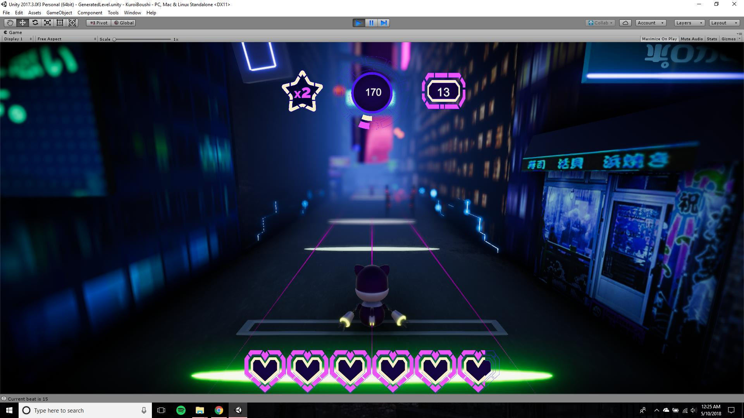
Task: Open the Layout dropdown
Action: pyautogui.click(x=724, y=23)
